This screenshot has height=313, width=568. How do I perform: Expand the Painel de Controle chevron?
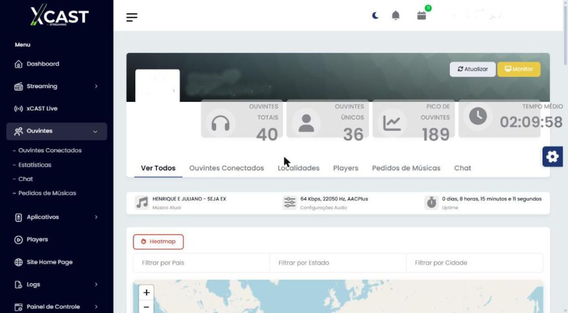click(x=96, y=306)
